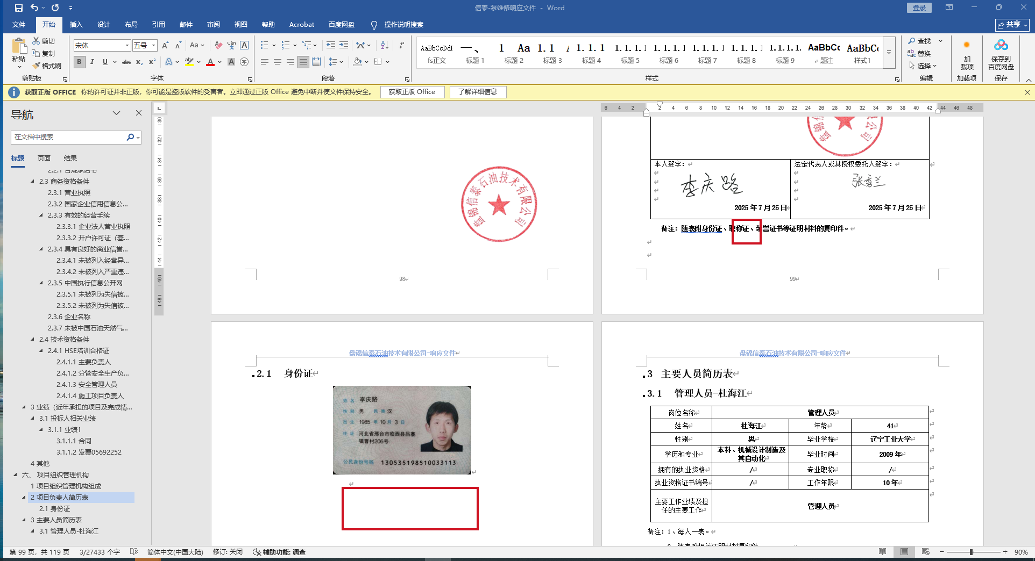
Task: Toggle underline formatting
Action: point(105,62)
